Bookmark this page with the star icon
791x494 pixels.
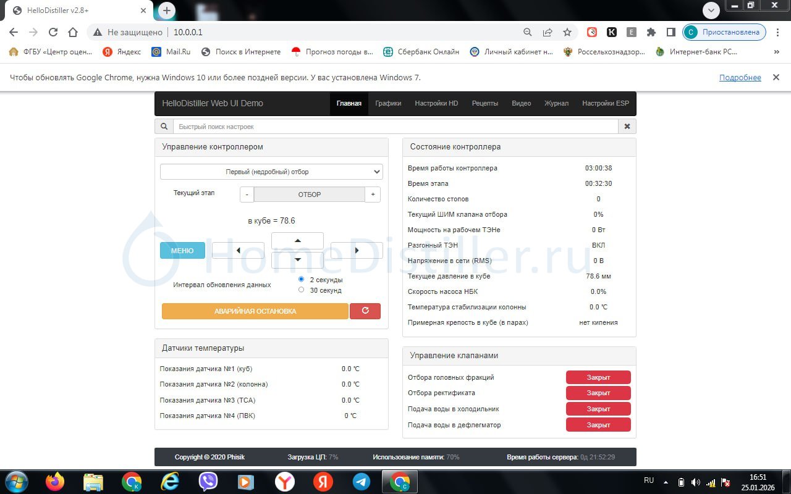(567, 32)
